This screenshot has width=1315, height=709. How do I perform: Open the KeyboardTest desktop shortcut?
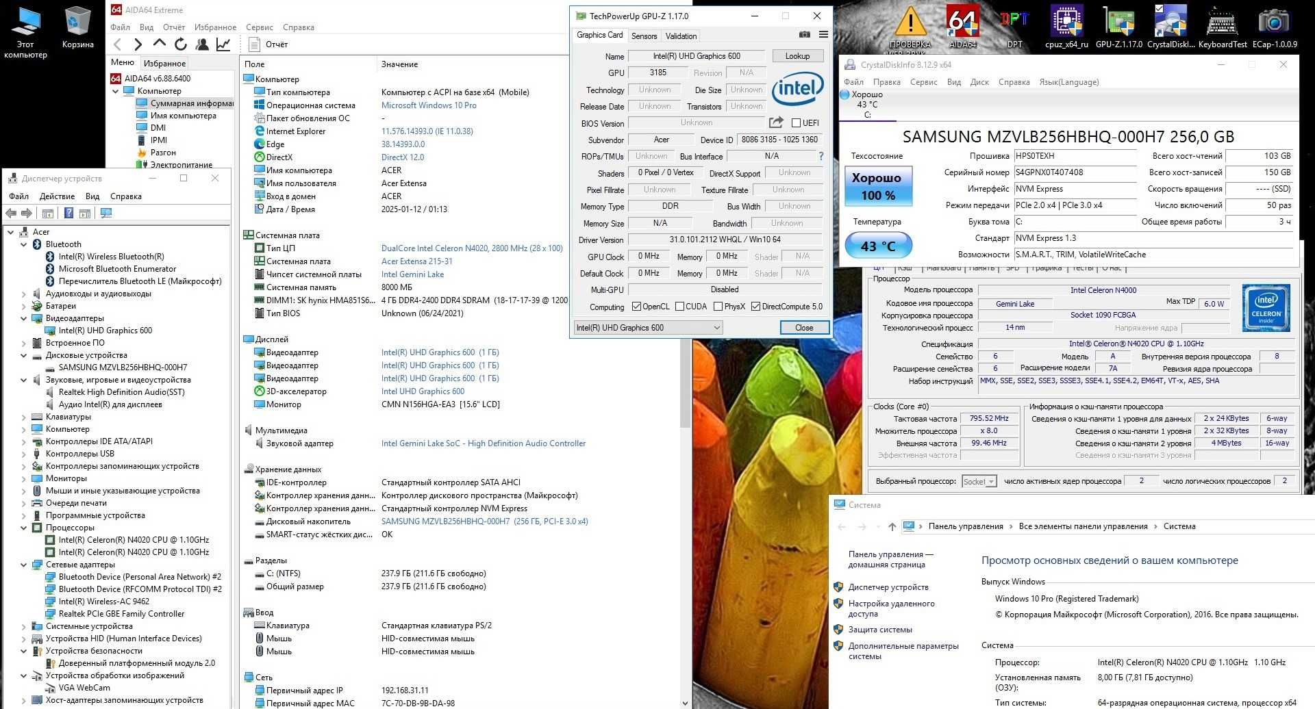1223,26
